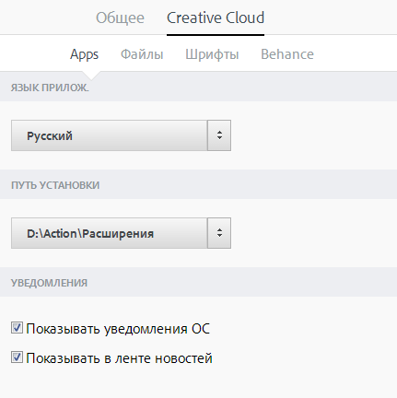Click the Показывать в ленте новостей label text
This screenshot has height=398, width=397.
[119, 358]
